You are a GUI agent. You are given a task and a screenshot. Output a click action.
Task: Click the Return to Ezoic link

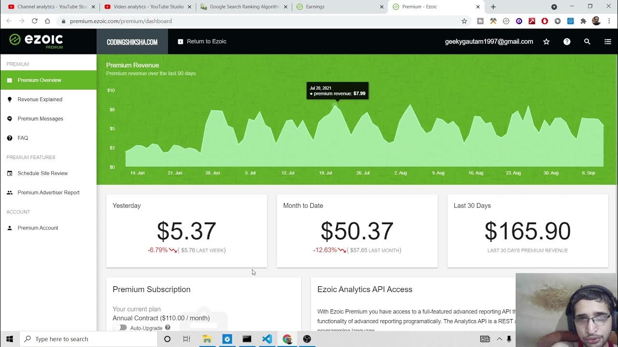202,41
